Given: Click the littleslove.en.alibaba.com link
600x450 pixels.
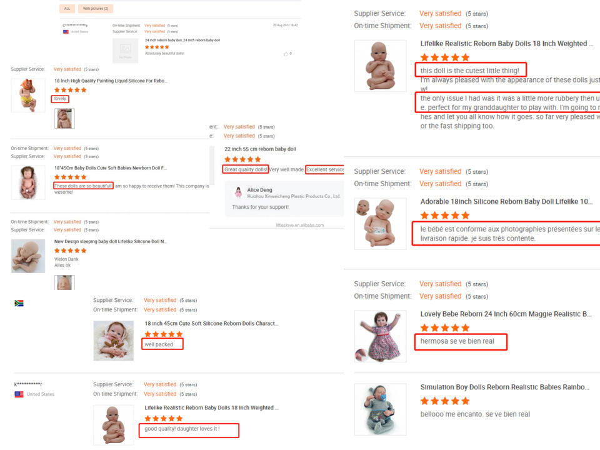Looking at the screenshot, I should 300,225.
